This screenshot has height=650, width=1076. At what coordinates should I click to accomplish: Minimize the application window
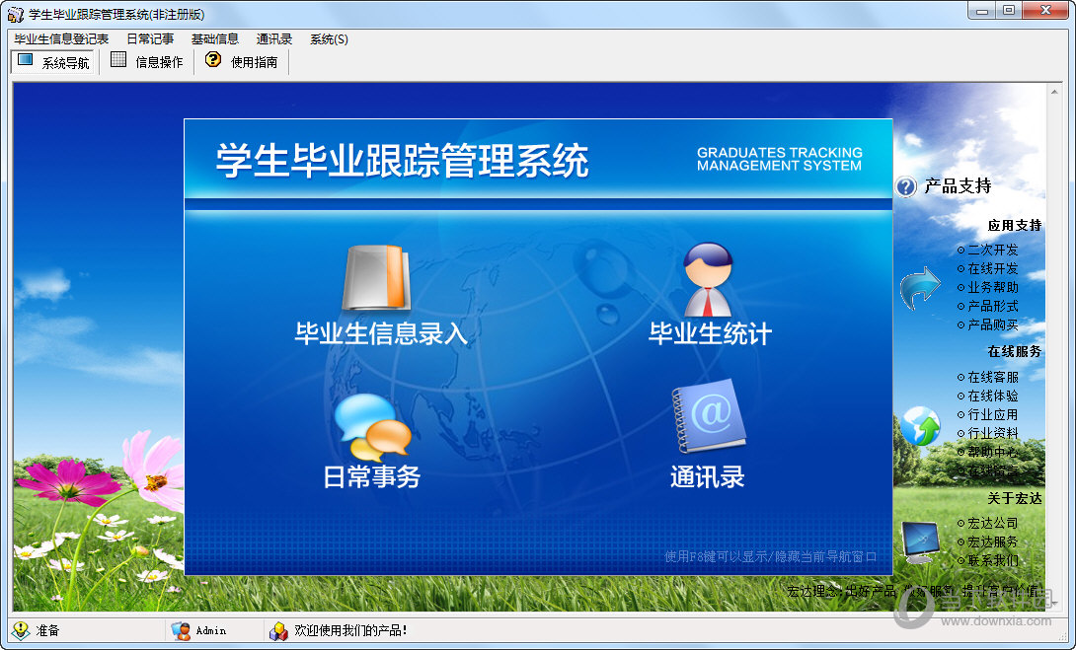tap(982, 11)
